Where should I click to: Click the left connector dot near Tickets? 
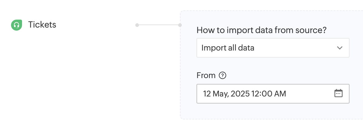[137, 25]
